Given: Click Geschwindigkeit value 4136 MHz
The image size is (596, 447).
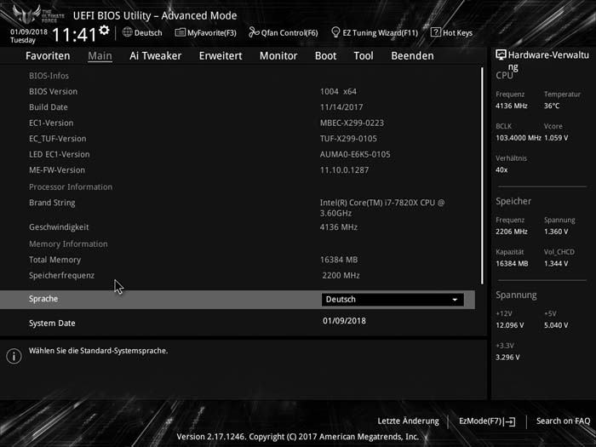Looking at the screenshot, I should point(339,227).
